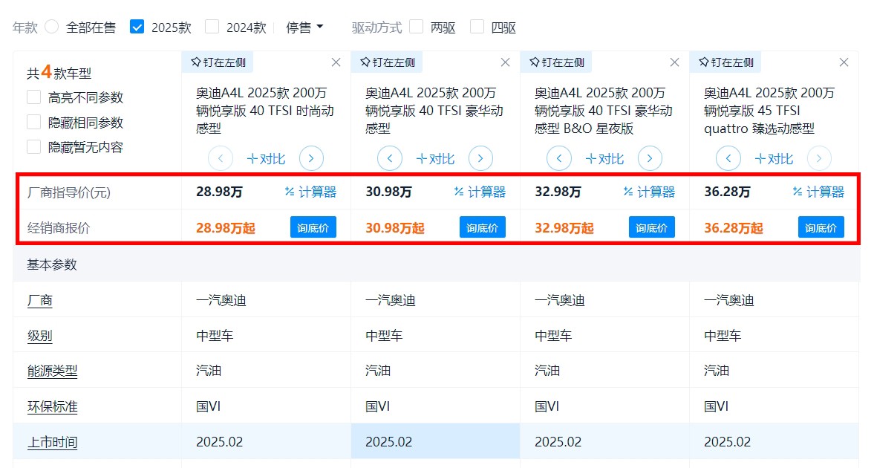This screenshot has height=468, width=874.
Task: Click model title 45 TFSI quattro 臻选动感型
Action: [769, 111]
